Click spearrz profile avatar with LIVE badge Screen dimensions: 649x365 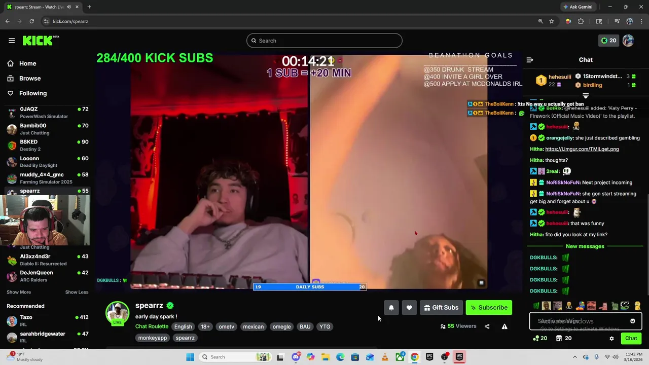click(x=117, y=313)
